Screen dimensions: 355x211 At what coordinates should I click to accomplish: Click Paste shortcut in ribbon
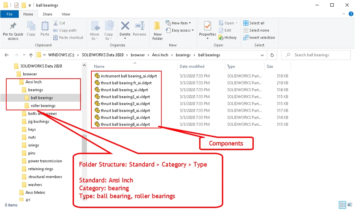click(68, 37)
